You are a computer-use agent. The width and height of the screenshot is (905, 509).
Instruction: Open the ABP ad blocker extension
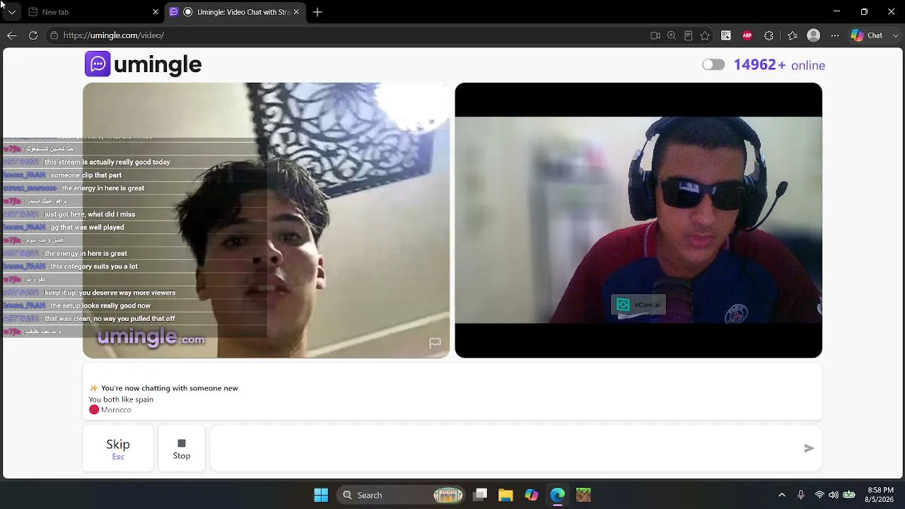pyautogui.click(x=747, y=35)
